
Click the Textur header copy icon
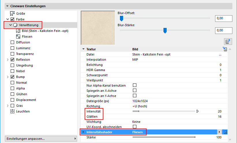(225, 49)
